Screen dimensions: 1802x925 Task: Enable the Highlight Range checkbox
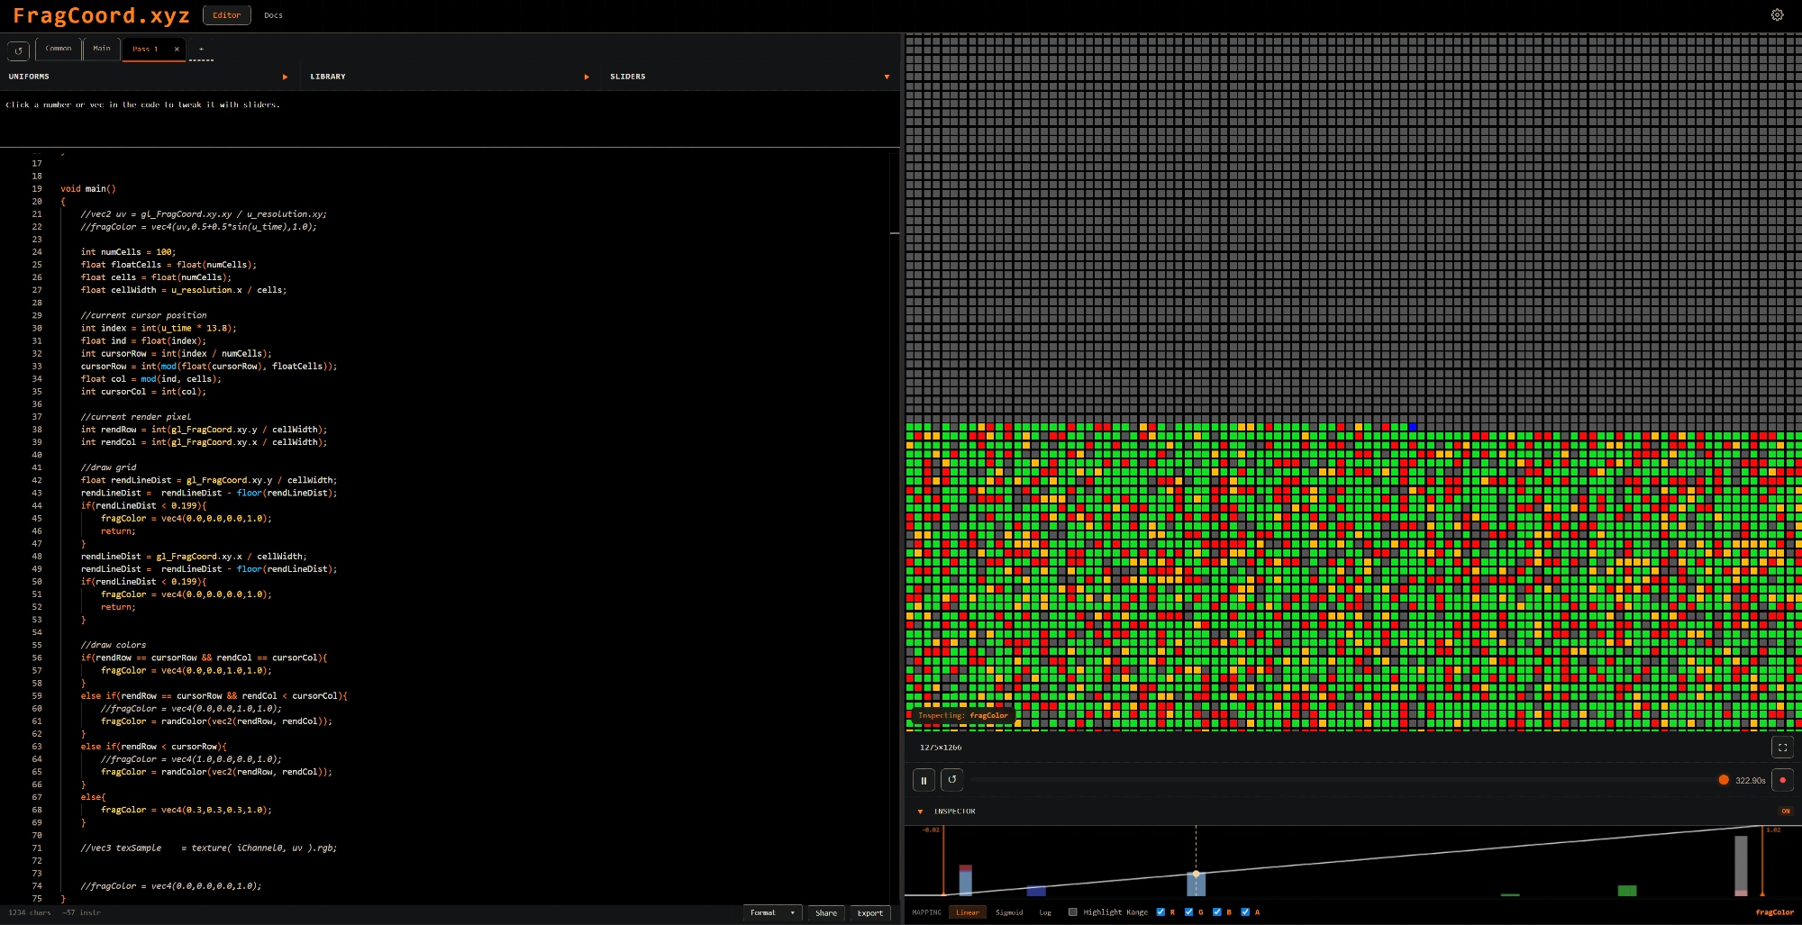click(x=1072, y=912)
